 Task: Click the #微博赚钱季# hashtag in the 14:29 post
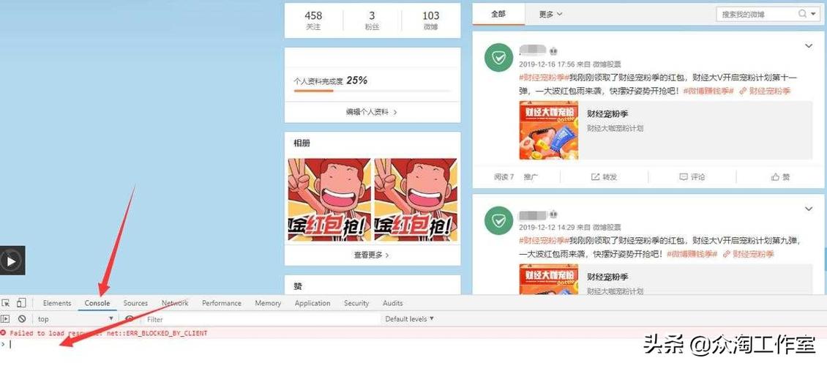(x=692, y=254)
